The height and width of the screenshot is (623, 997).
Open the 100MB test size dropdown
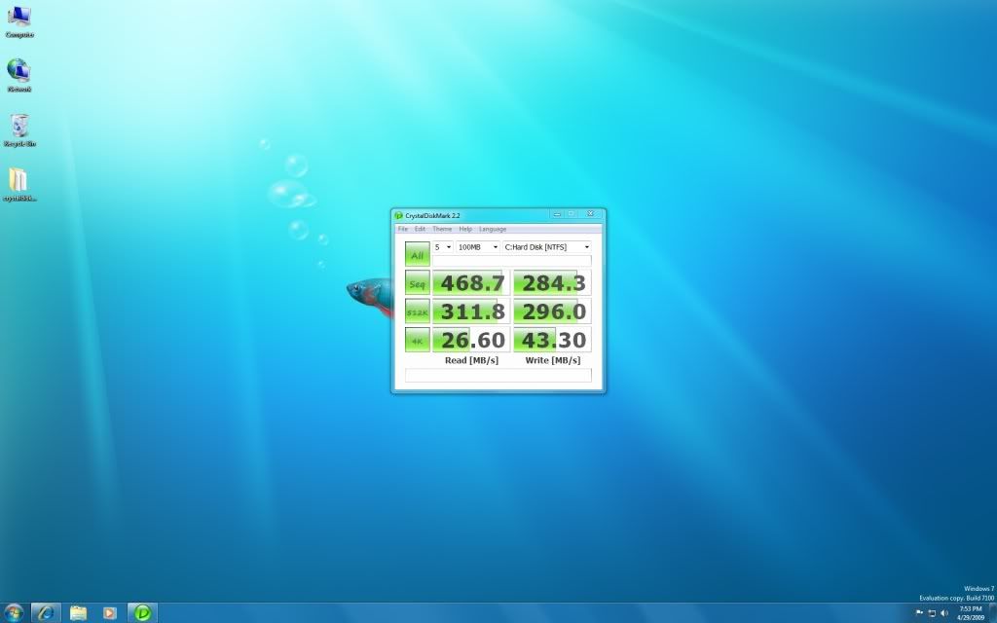click(x=477, y=247)
